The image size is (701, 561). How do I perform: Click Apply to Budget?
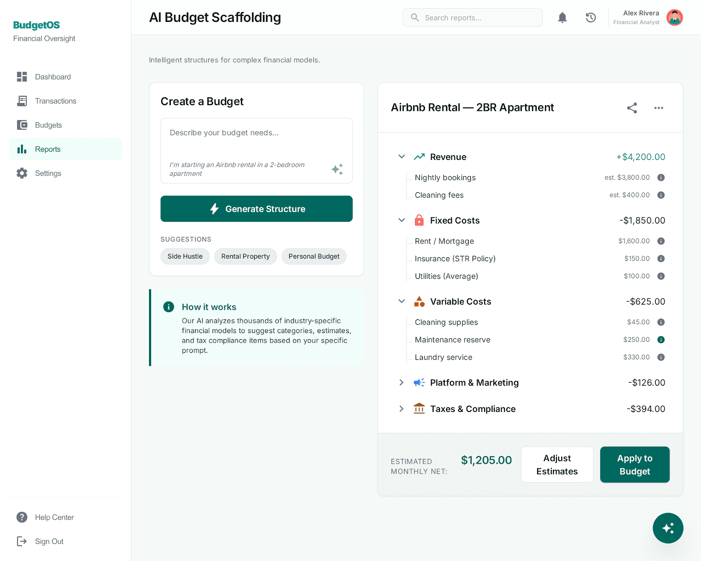[634, 465]
